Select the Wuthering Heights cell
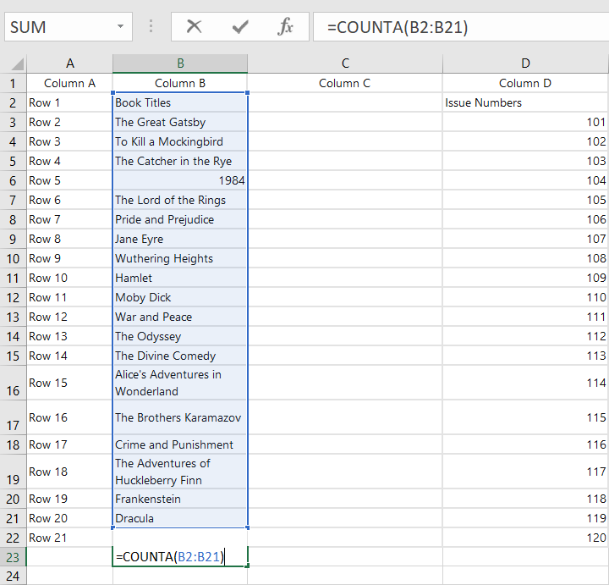609x585 pixels. pyautogui.click(x=180, y=258)
